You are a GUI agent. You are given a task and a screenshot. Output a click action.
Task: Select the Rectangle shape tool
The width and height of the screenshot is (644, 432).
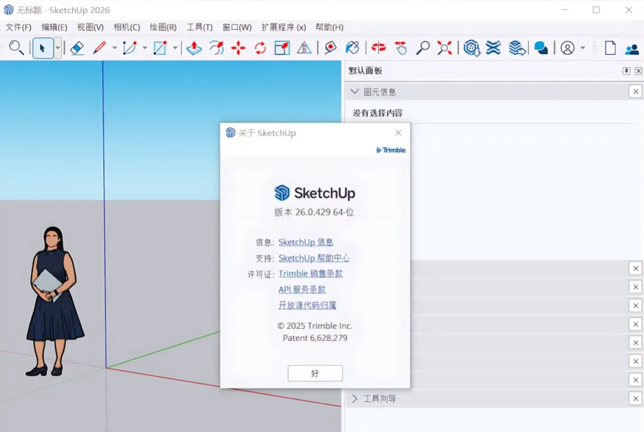[x=160, y=48]
